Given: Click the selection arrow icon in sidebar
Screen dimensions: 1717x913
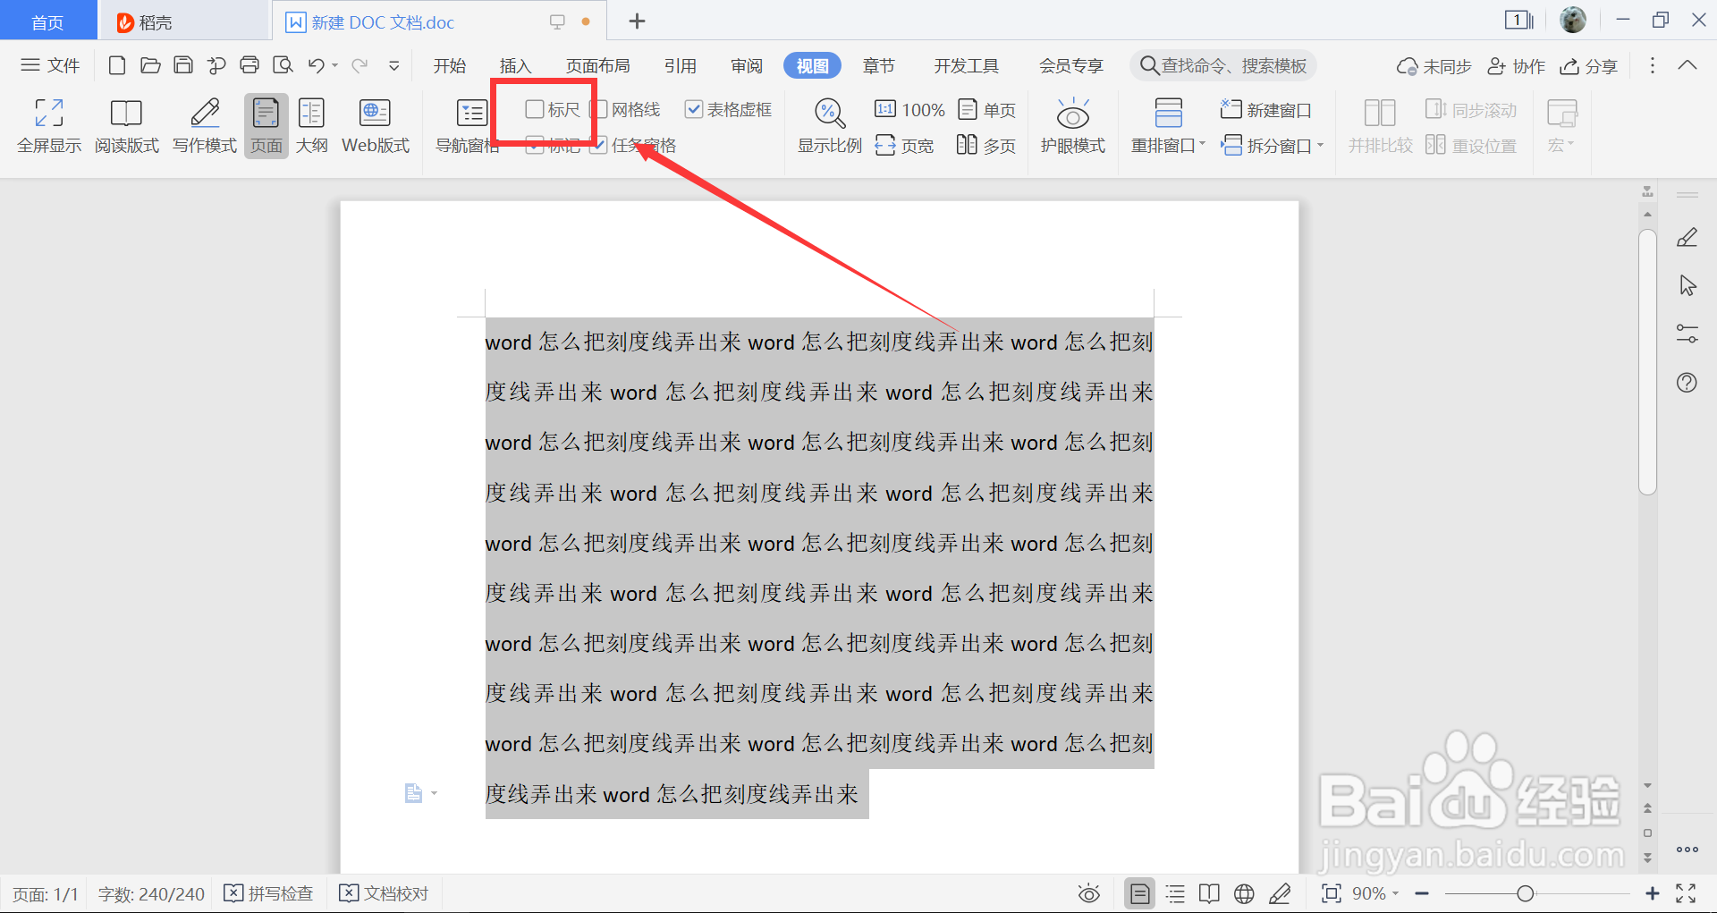Looking at the screenshot, I should [x=1687, y=285].
